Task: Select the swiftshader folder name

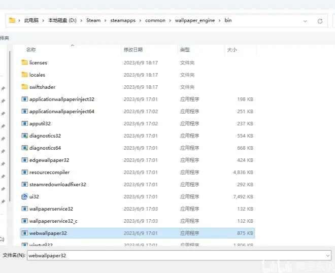Action: tap(42, 87)
